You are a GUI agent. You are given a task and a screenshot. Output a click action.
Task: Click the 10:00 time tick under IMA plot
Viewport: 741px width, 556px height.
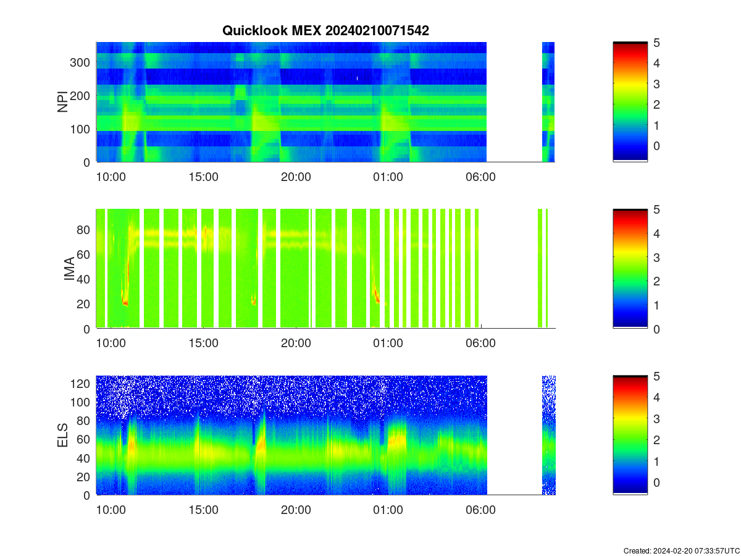(111, 343)
